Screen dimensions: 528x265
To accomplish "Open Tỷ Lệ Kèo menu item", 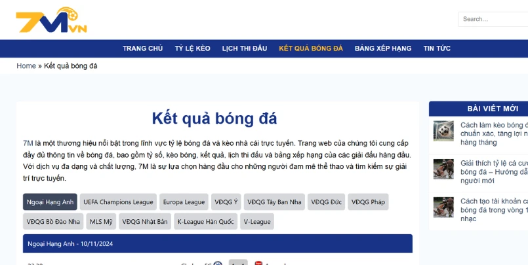I will point(192,48).
